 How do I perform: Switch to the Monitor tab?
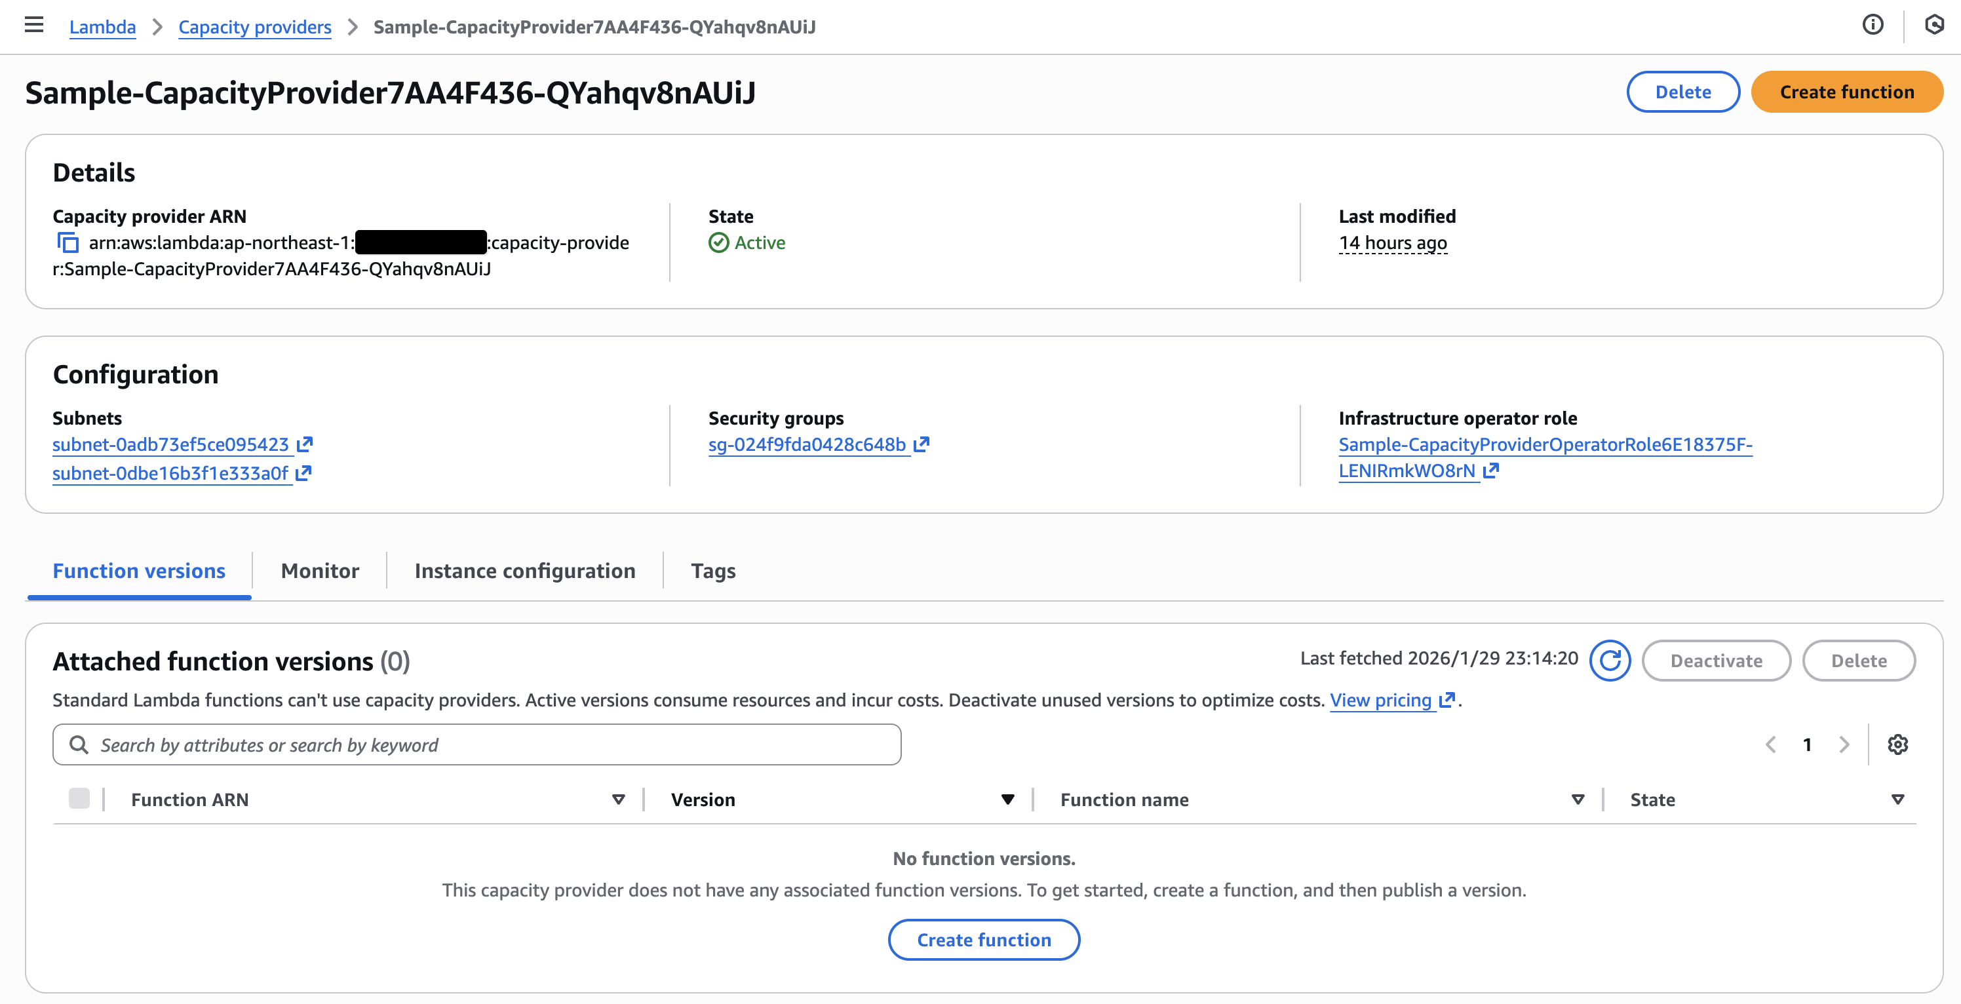319,570
